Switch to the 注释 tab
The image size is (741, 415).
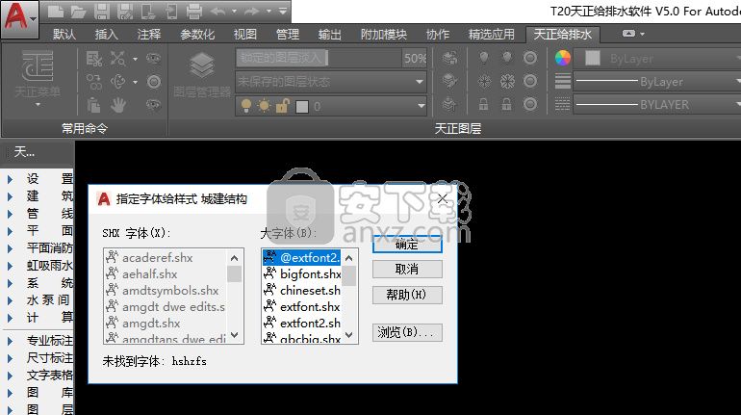tap(149, 34)
